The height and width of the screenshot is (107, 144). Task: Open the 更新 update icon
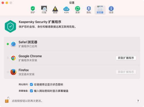click(x=77, y=10)
